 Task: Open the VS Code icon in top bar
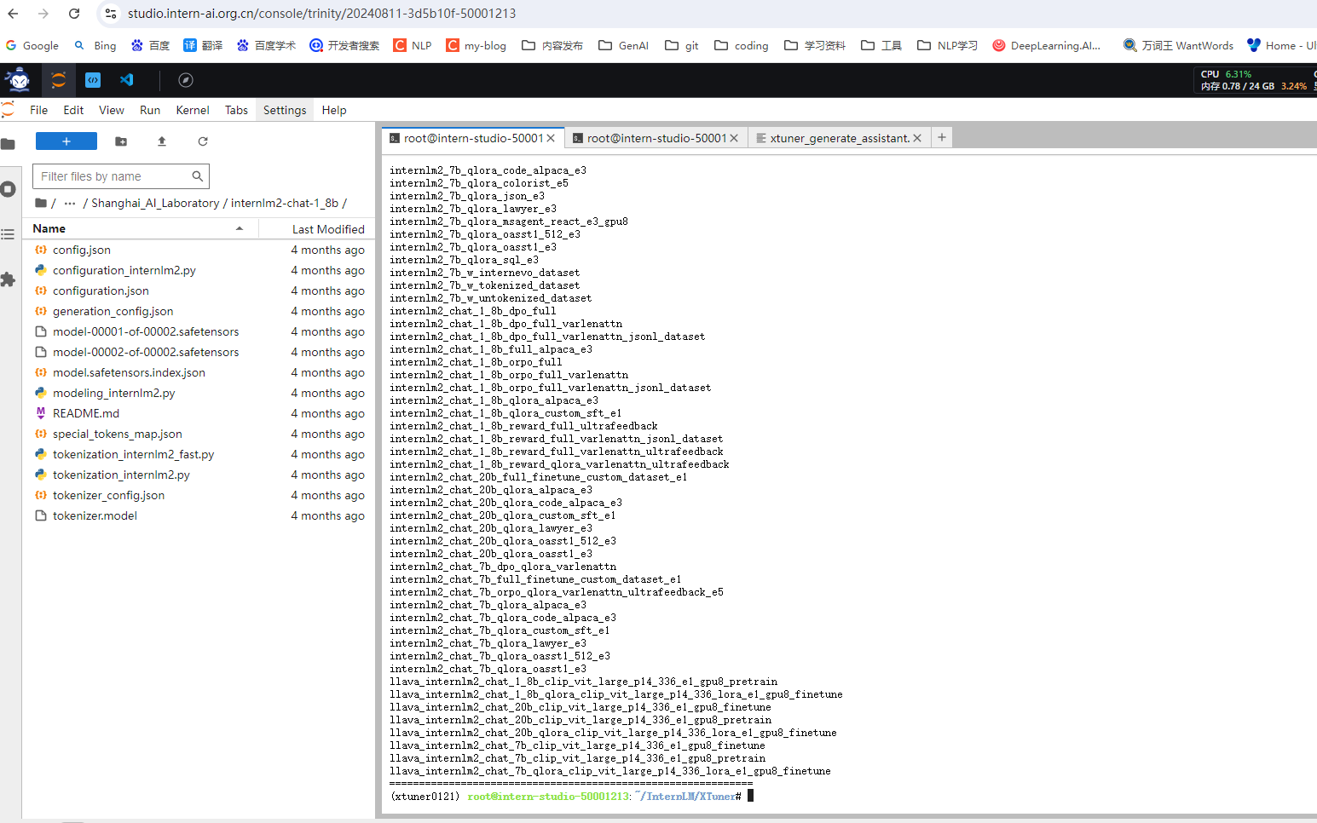(x=127, y=80)
